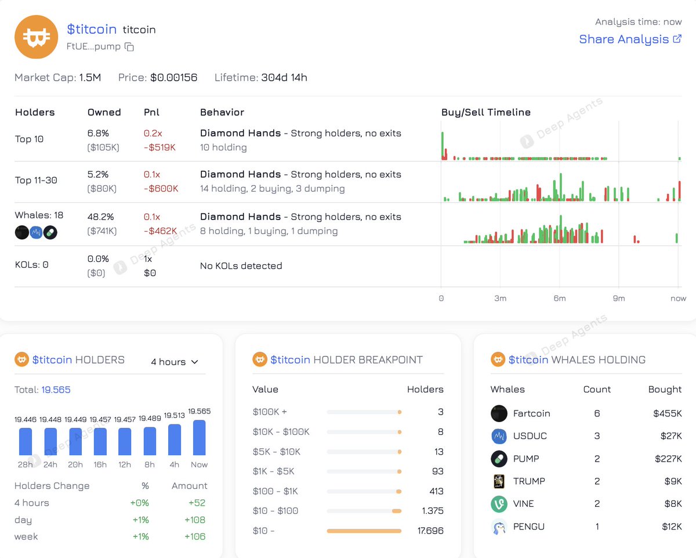Screen dimensions: 696x558
Task: Click the 17.696 holders count
Action: [x=430, y=531]
